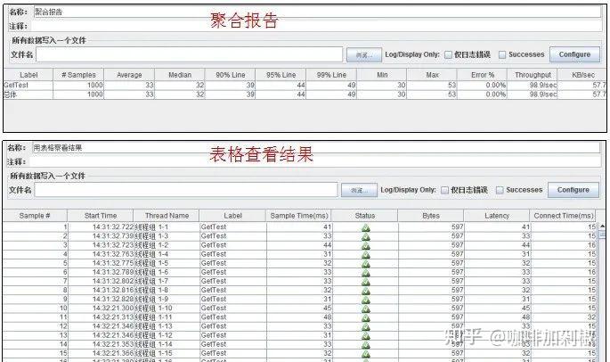Click the status icon for the 线程组 1-12 row

tap(366, 335)
